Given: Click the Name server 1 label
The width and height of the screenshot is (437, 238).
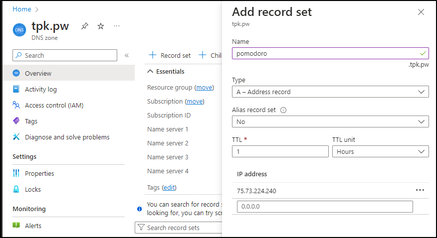Looking at the screenshot, I should 168,129.
